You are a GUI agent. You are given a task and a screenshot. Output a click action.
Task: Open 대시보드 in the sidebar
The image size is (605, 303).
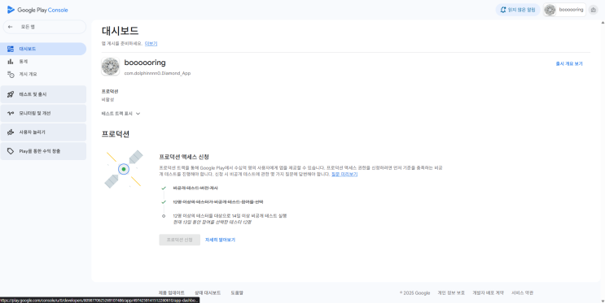[43, 49]
